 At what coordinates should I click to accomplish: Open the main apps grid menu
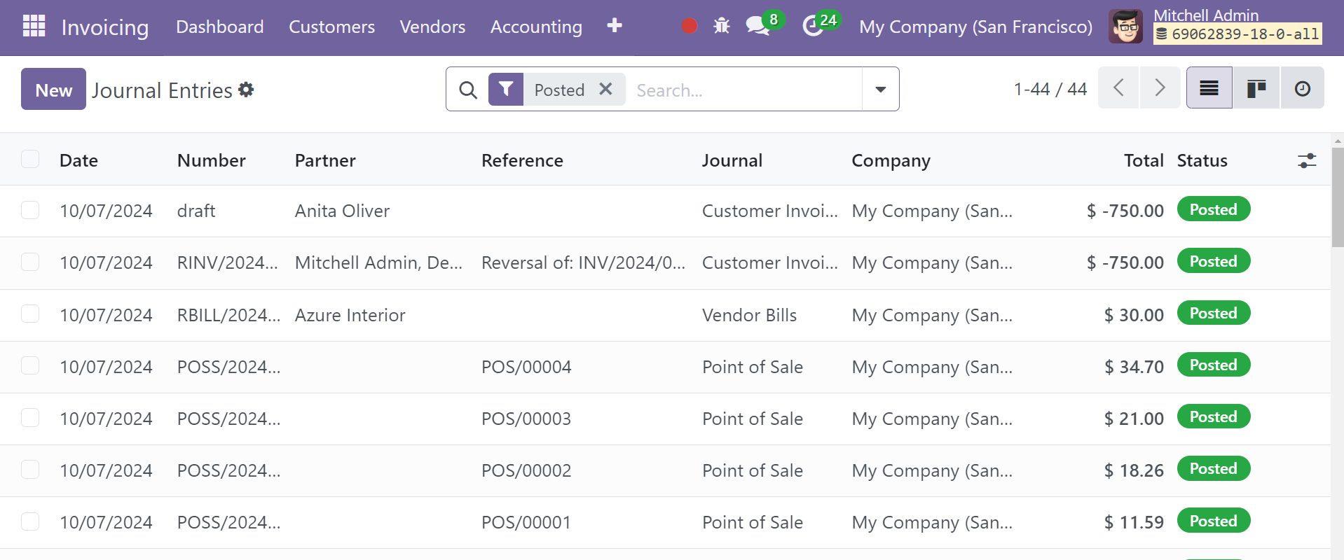[34, 26]
